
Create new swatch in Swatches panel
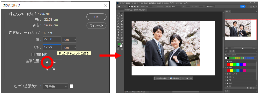[x=251, y=88]
